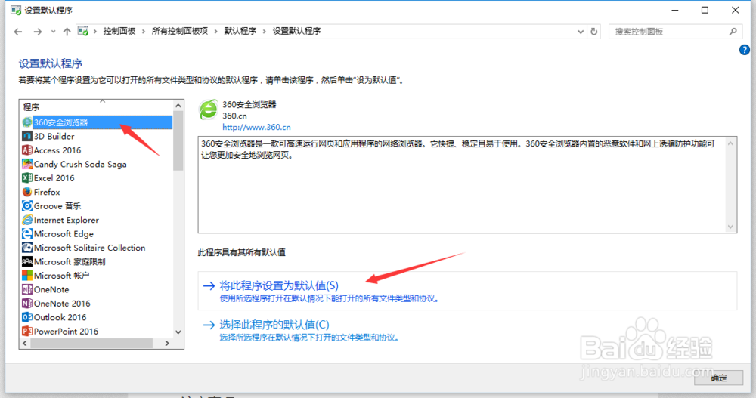Expand the chevron after 所有控制面板项 breadcrumb
The image size is (756, 398).
216,31
